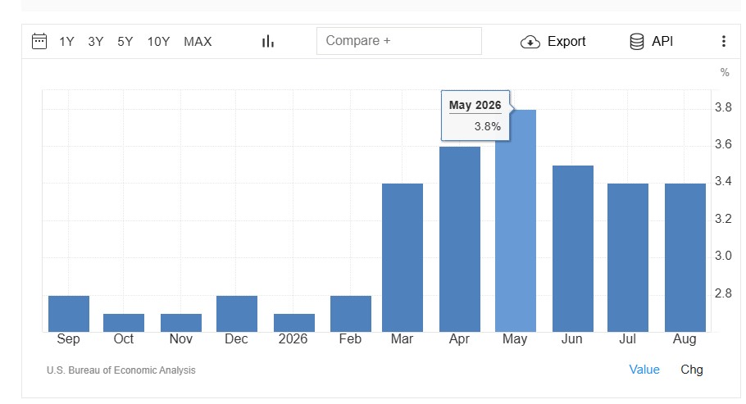Click the Export label
Screen dimensions: 746x404
click(566, 42)
